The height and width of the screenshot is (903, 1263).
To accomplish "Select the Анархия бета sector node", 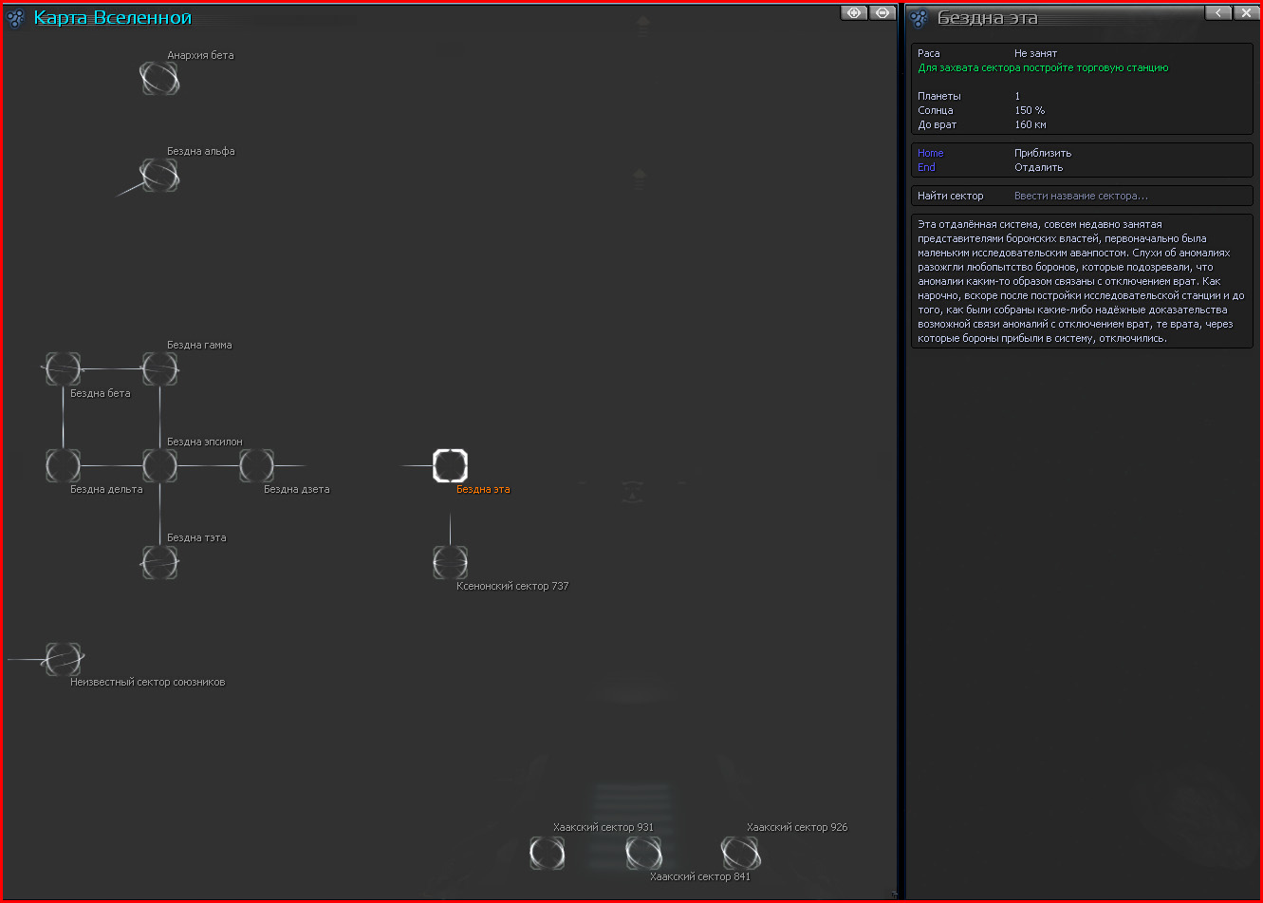I will [159, 78].
